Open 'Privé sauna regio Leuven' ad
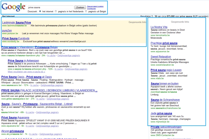 click(x=166, y=70)
